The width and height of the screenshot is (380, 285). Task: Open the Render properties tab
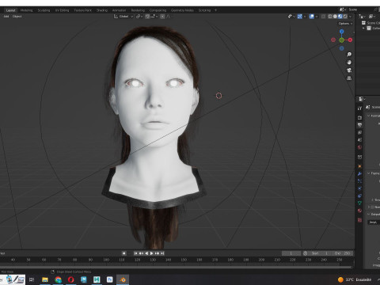pos(359,118)
